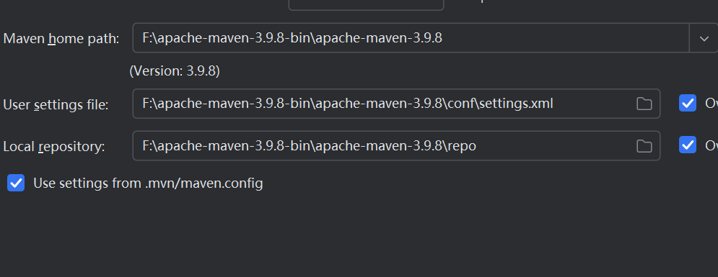Image resolution: width=718 pixels, height=277 pixels.
Task: Click the Maven home path label
Action: [61, 39]
